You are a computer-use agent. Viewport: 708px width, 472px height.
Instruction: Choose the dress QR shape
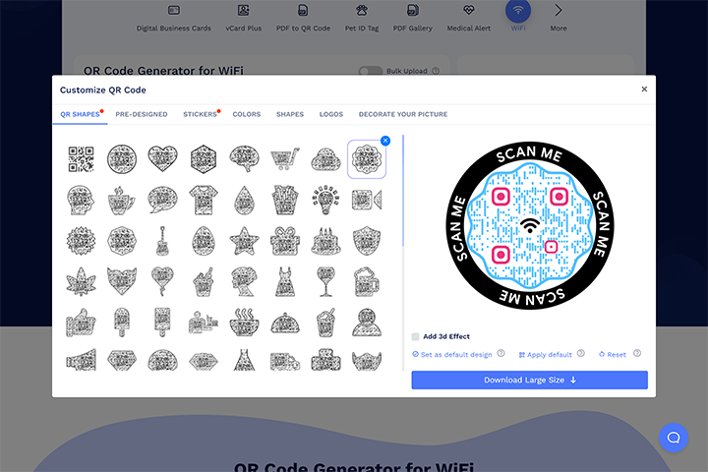(285, 281)
